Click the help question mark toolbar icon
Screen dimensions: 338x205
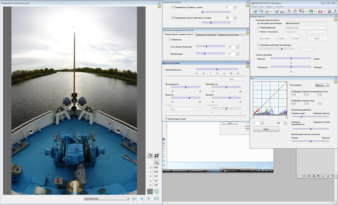[335, 11]
